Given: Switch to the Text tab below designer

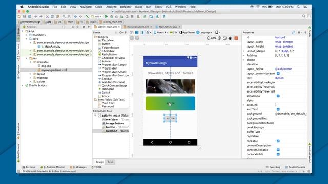Looking at the screenshot, I should pos(110,162).
